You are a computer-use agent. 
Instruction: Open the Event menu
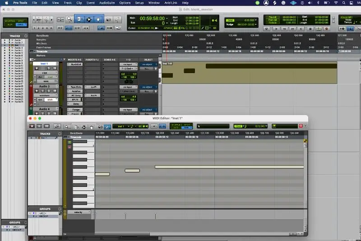coord(91,3)
